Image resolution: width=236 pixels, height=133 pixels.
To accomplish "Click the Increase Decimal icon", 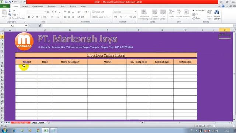I will 131,17.
